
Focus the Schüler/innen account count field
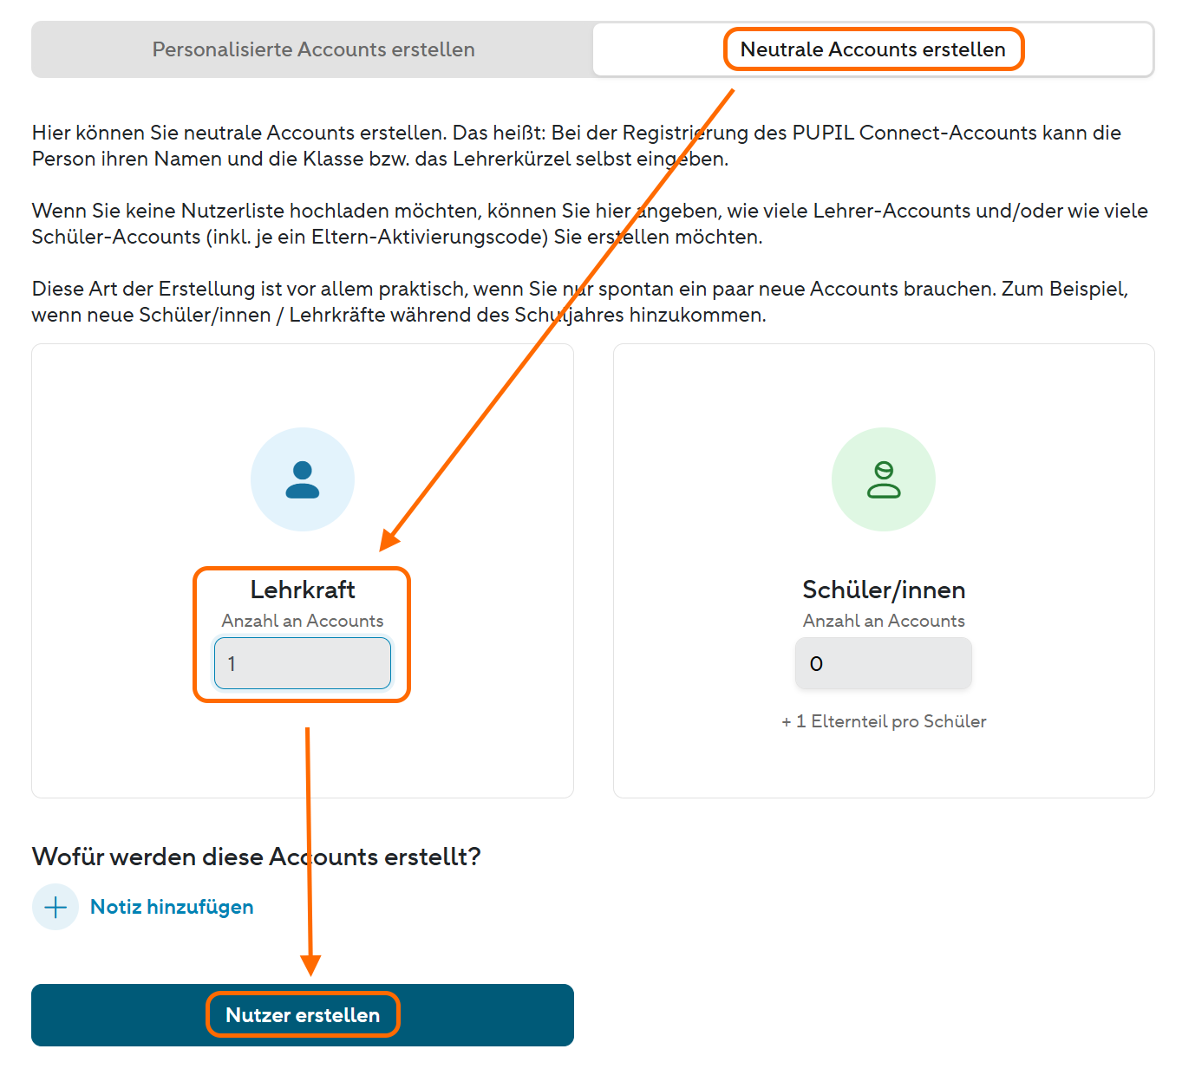(x=884, y=663)
